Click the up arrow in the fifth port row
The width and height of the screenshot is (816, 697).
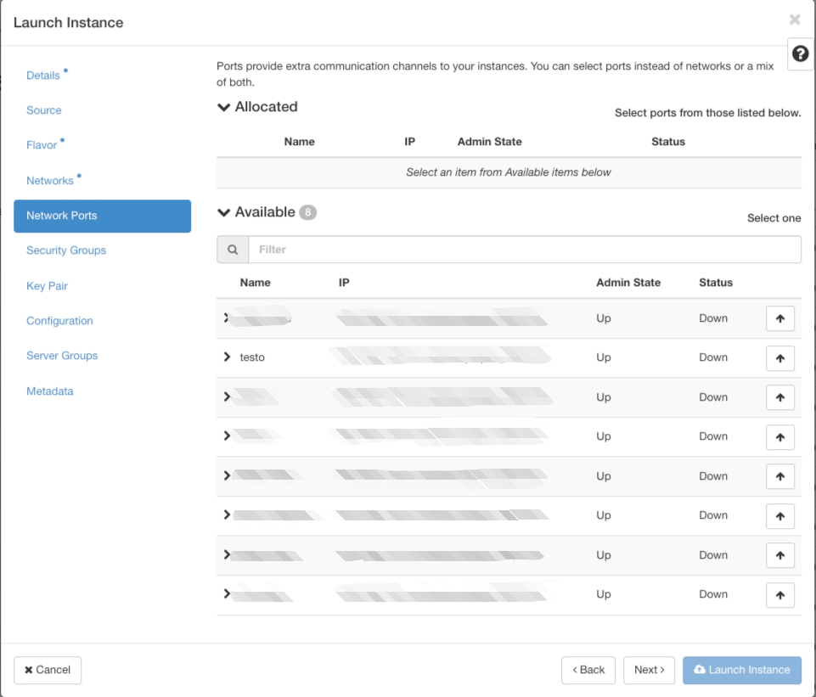point(779,476)
